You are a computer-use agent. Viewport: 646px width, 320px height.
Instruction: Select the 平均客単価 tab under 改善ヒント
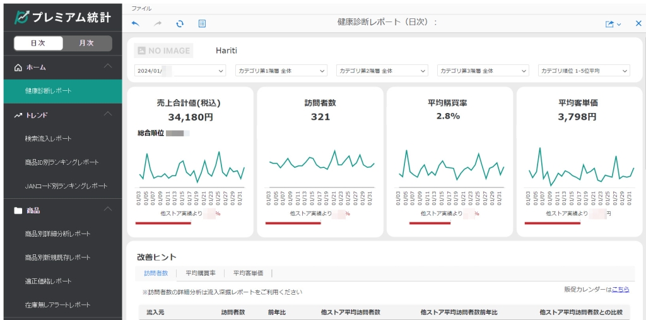tap(248, 273)
